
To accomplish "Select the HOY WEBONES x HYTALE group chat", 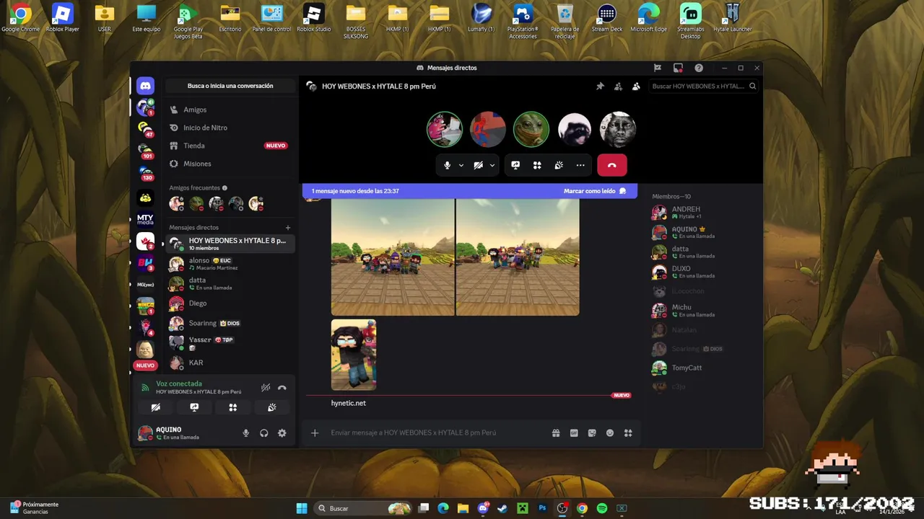I will tap(230, 244).
